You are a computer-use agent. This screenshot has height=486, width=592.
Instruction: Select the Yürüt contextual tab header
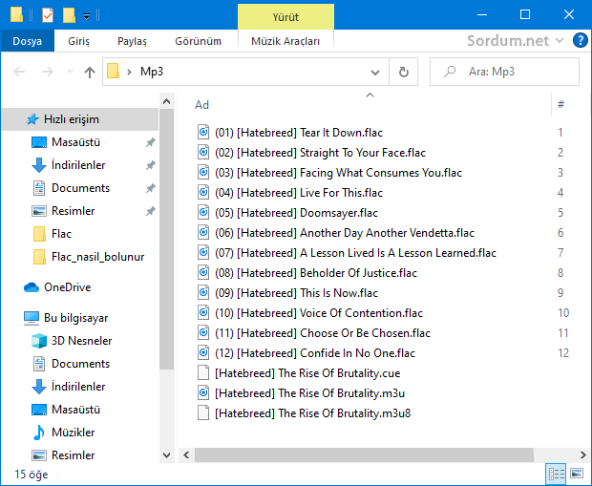tap(285, 17)
